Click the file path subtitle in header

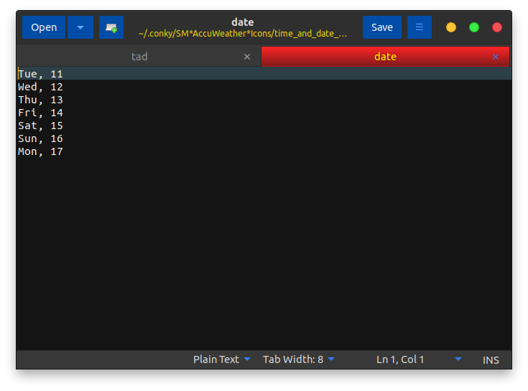[243, 34]
